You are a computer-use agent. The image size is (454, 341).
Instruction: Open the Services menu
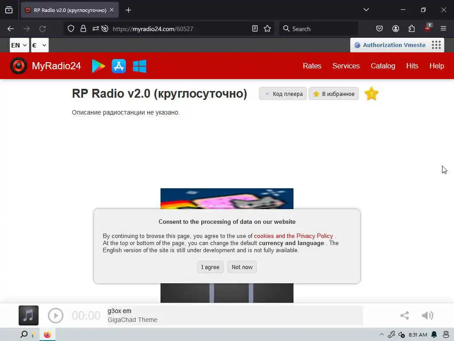(346, 66)
